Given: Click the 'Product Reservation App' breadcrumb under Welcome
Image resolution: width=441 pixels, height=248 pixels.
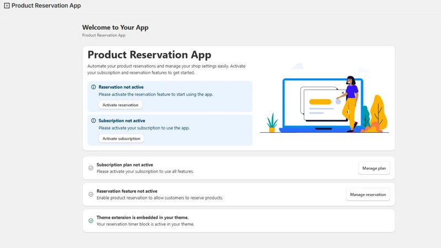Looking at the screenshot, I should pyautogui.click(x=104, y=35).
